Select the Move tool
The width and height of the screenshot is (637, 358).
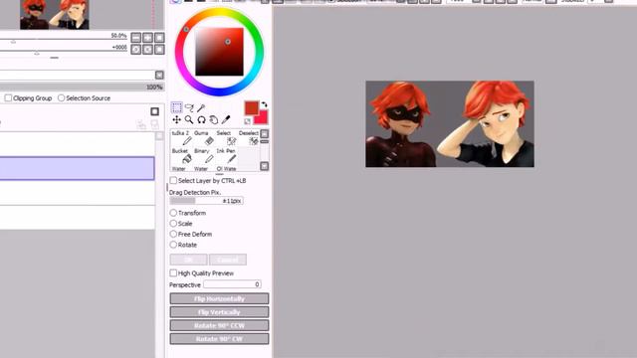(177, 119)
